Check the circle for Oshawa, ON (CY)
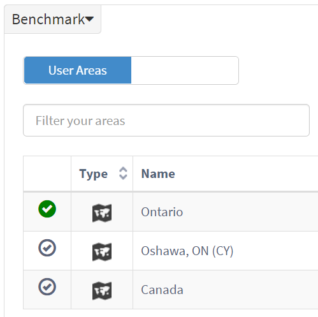The image size is (318, 317). click(x=47, y=247)
